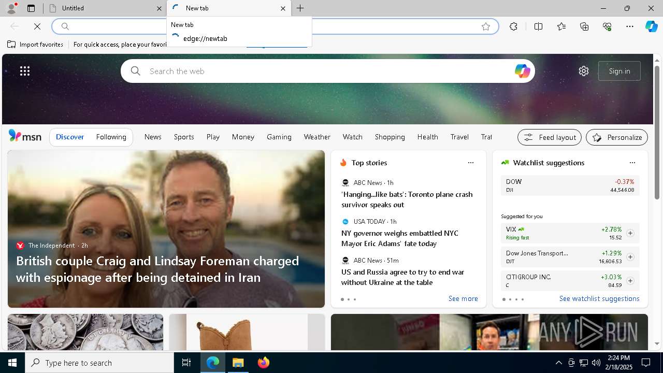Add Dow Jones Transport to watchlist
This screenshot has width=663, height=373.
[x=630, y=257]
